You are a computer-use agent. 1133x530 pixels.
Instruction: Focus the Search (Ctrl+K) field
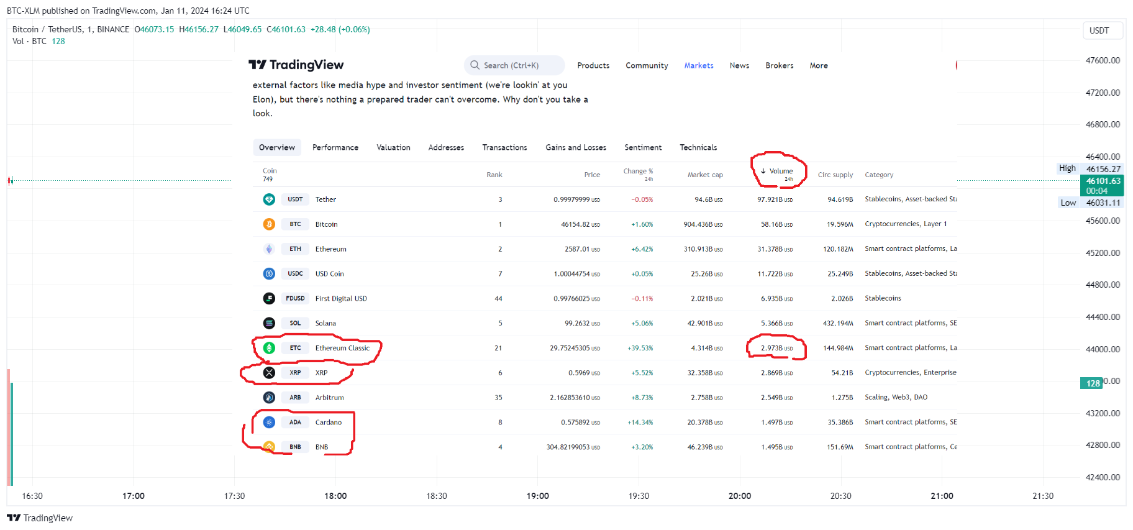[x=514, y=65]
